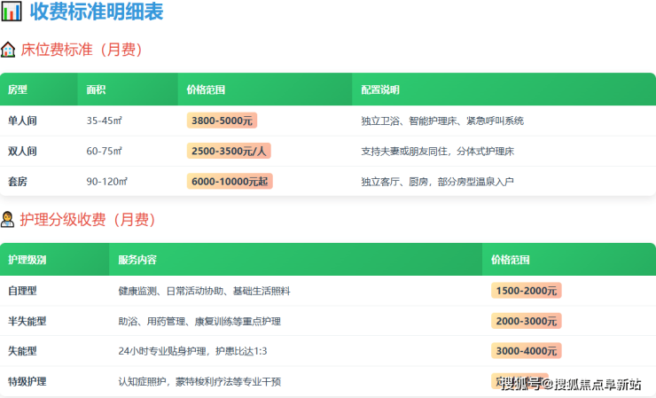
Task: Click the house icon next to 床位费标准
Action: [8, 50]
